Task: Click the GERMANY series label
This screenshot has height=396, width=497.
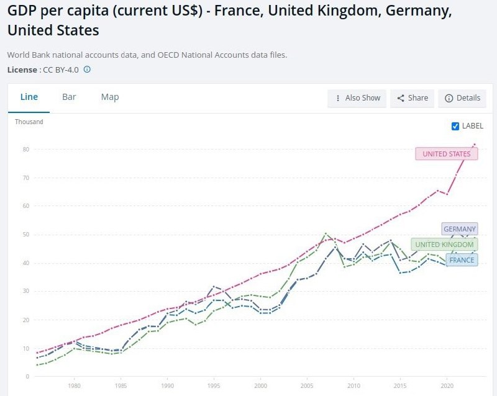Action: (x=460, y=229)
